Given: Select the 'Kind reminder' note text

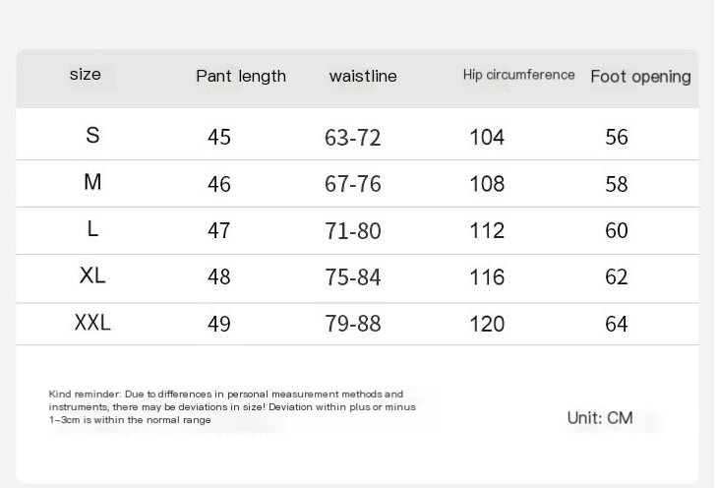Looking at the screenshot, I should (232, 406).
